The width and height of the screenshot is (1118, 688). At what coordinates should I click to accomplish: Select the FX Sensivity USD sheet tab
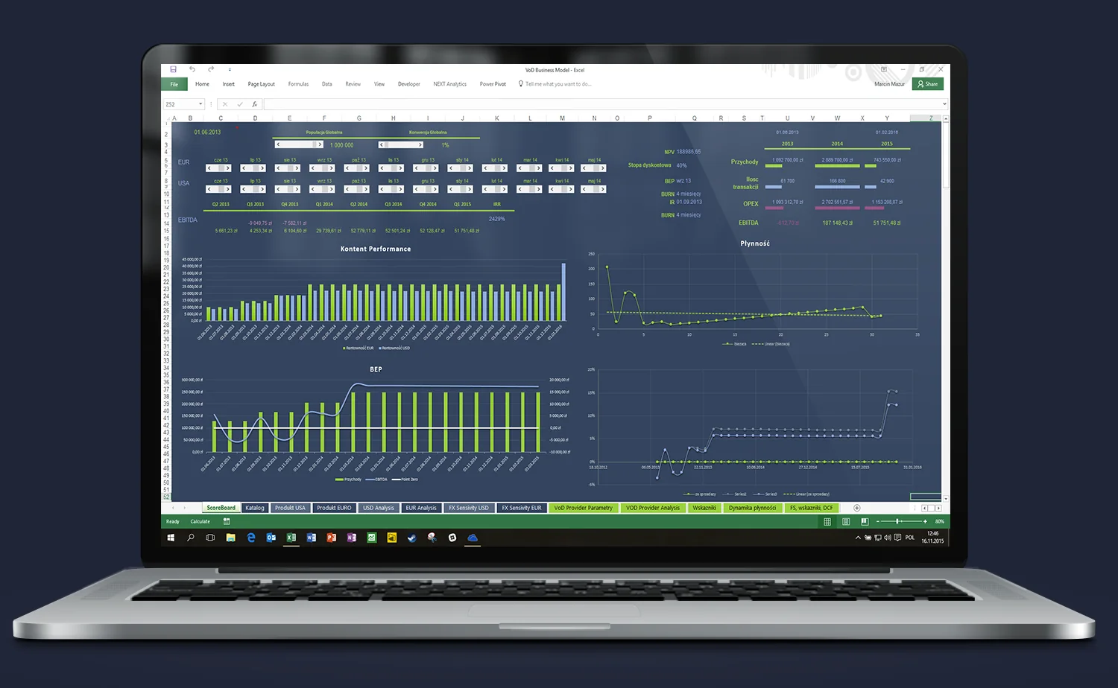469,508
